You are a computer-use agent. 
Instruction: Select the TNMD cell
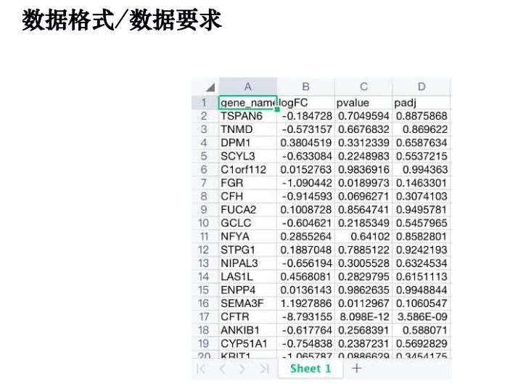pos(248,129)
